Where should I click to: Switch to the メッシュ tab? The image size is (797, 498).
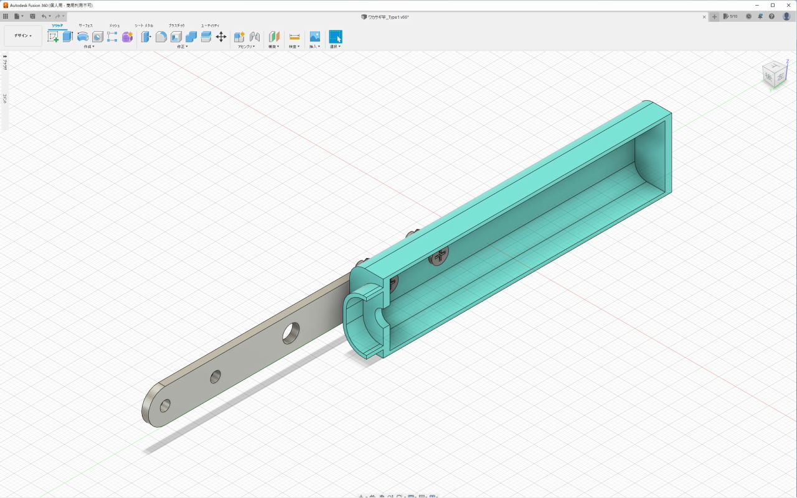click(115, 25)
